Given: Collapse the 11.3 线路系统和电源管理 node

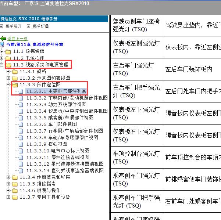Looking at the screenshot, I should click(x=1, y=65).
